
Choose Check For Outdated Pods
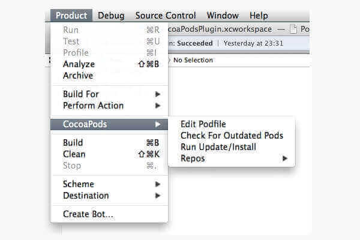[232, 136]
